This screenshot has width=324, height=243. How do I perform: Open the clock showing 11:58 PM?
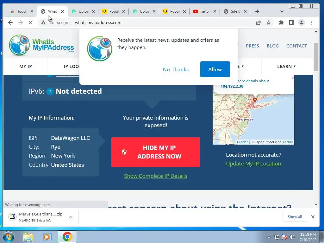tap(308, 237)
